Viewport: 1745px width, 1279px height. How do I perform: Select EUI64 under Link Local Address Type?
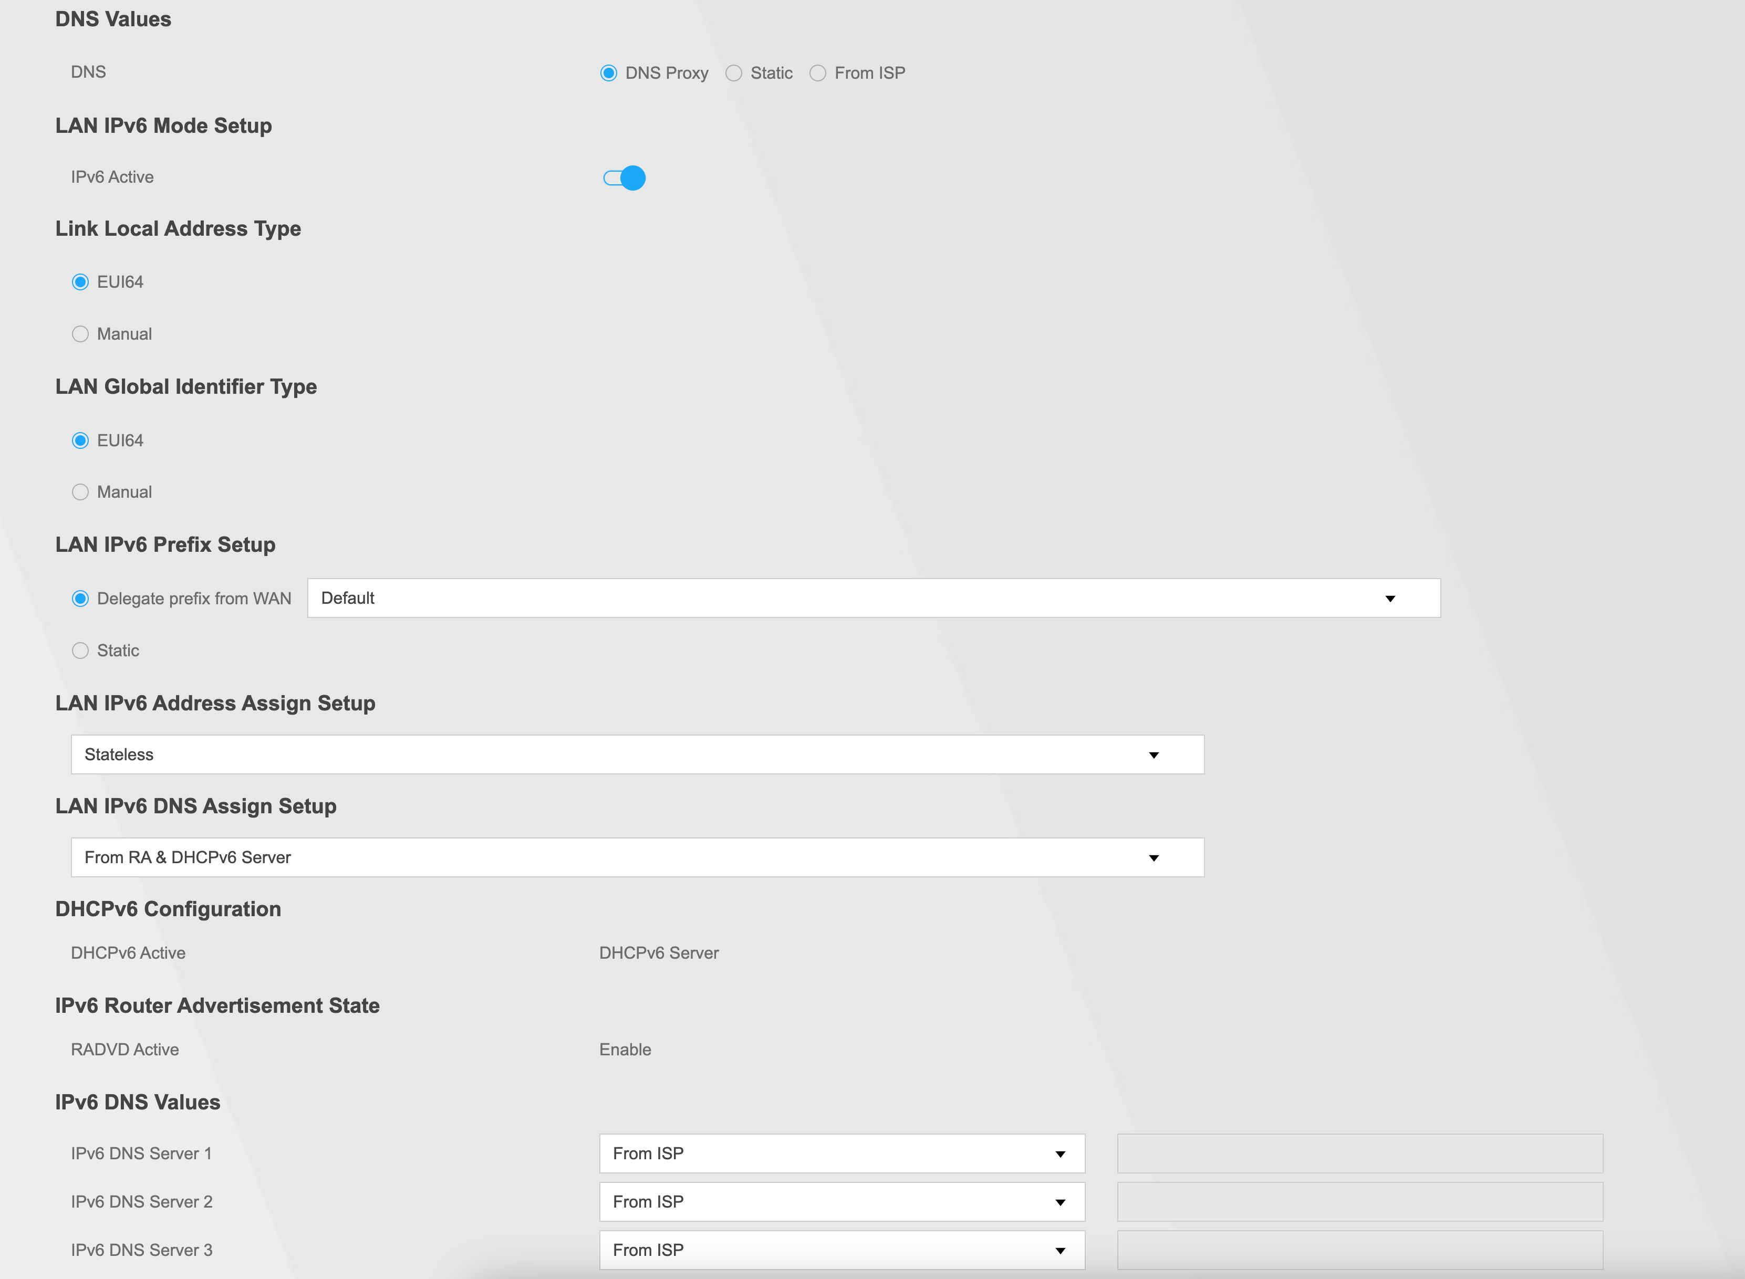80,282
